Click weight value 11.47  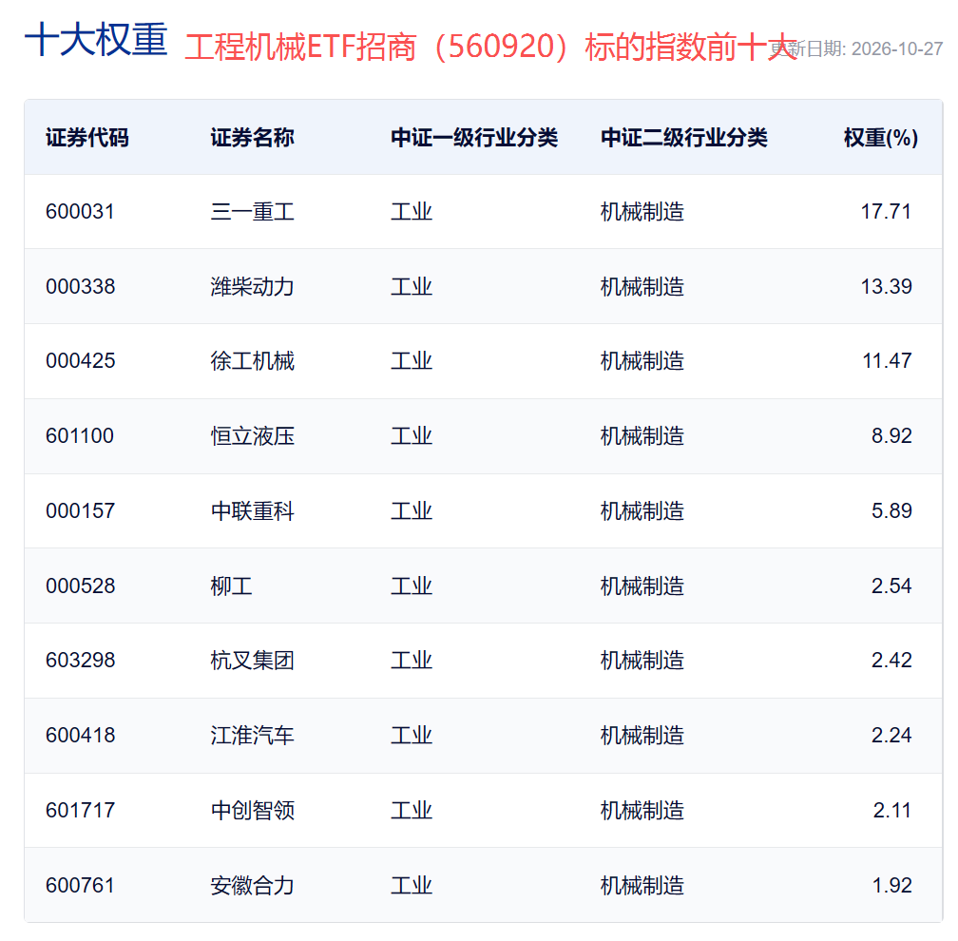tap(887, 360)
